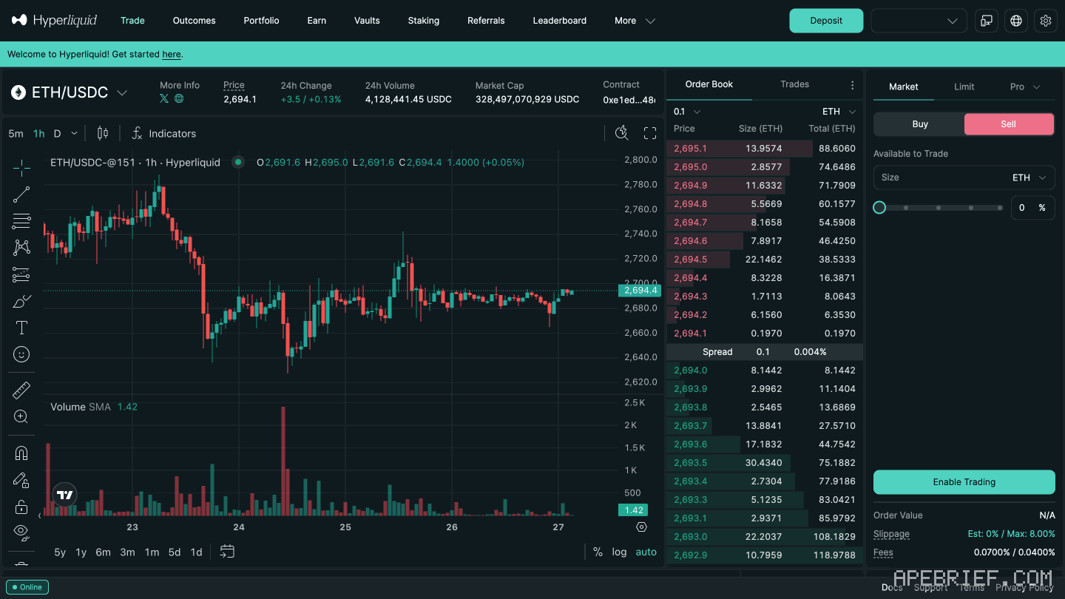Open the ETH size unit dropdown in order book

click(839, 112)
